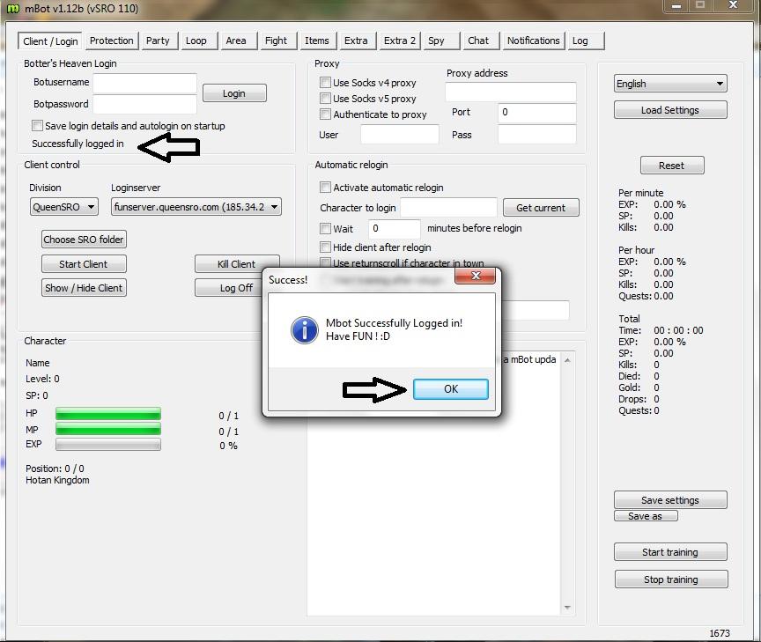Screen dimensions: 761x642
Task: Enable Hide client after relogin
Action: [325, 247]
